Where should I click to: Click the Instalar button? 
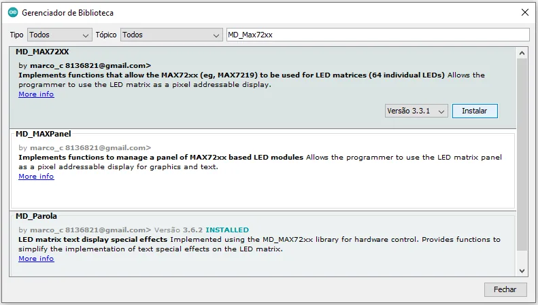pos(475,111)
